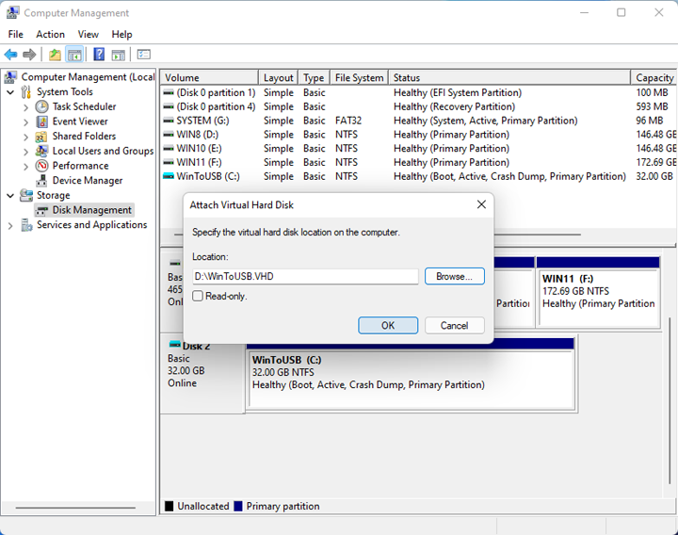This screenshot has height=535, width=678.
Task: Click the Event Viewer icon
Action: tap(42, 122)
